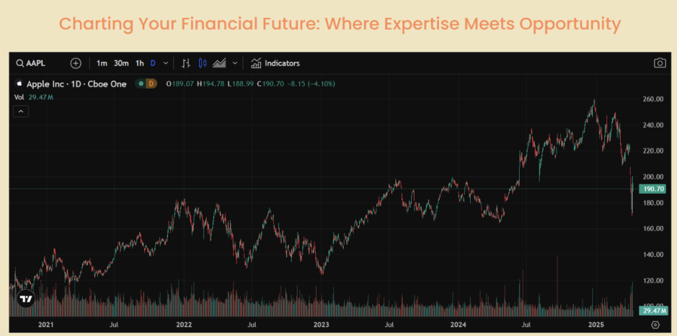The image size is (677, 336).
Task: Select the daily D timeframe
Action: [153, 63]
